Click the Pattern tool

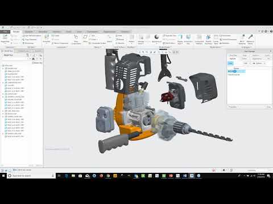coord(131,39)
